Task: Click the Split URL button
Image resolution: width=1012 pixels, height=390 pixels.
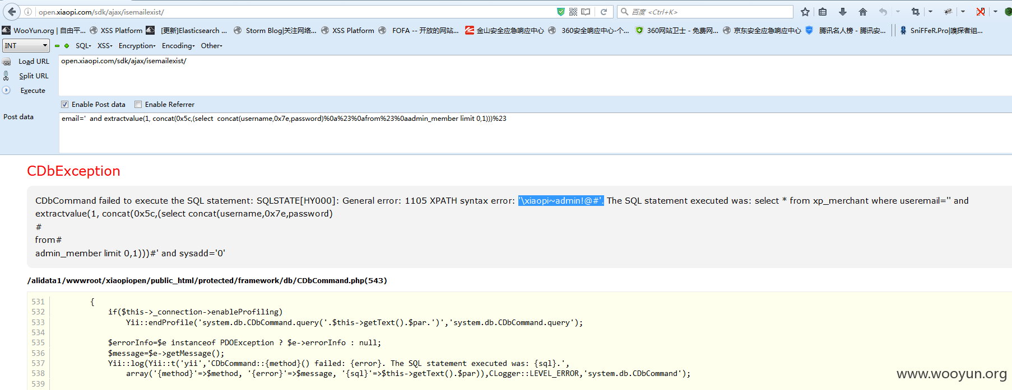Action: [34, 76]
